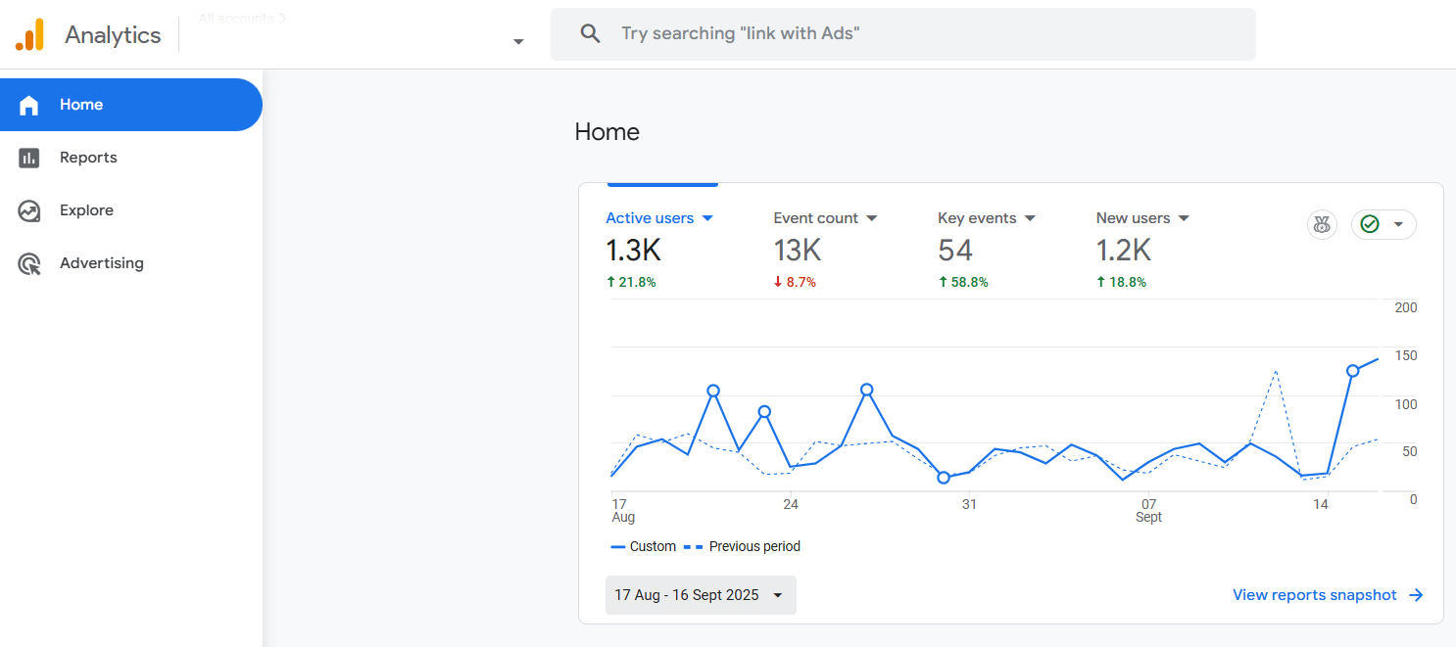
Task: Go to Home in the sidebar
Action: click(x=131, y=105)
